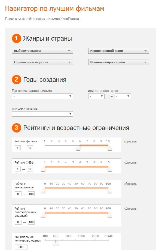
Task: Open the "Год производства фильма" combo box
Action: tap(42, 96)
